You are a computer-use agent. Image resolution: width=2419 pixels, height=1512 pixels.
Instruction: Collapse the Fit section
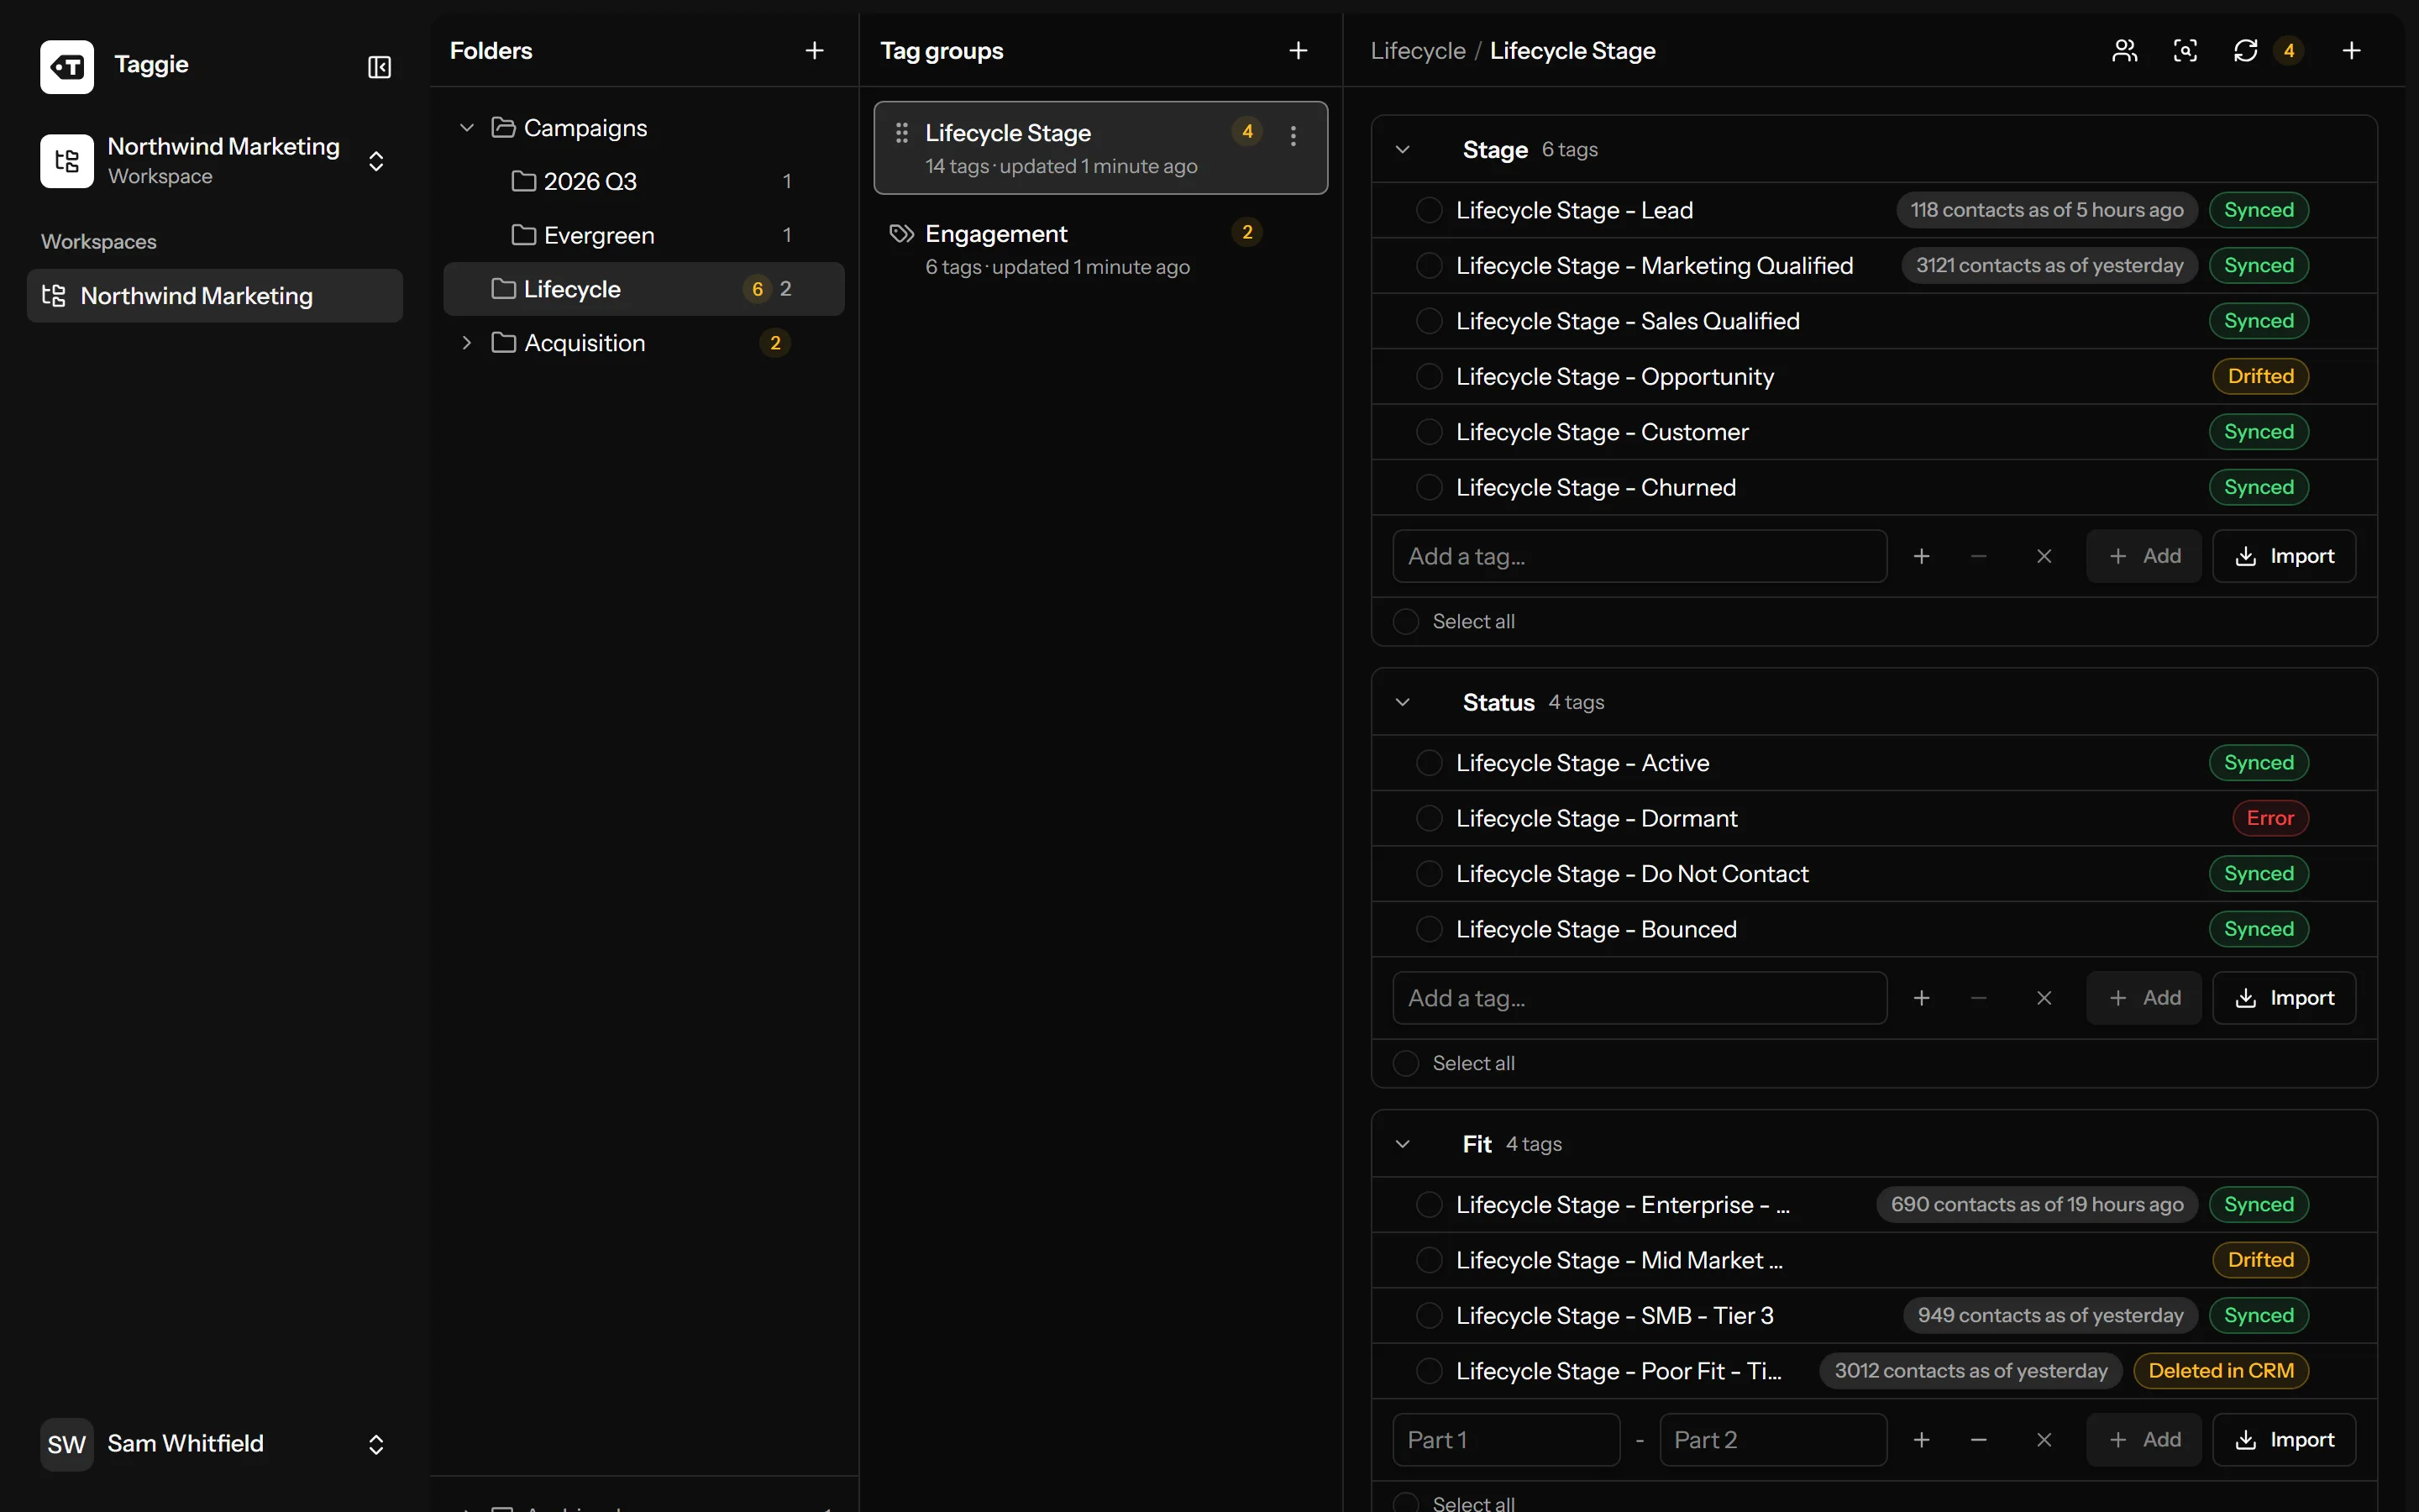(x=1404, y=1144)
